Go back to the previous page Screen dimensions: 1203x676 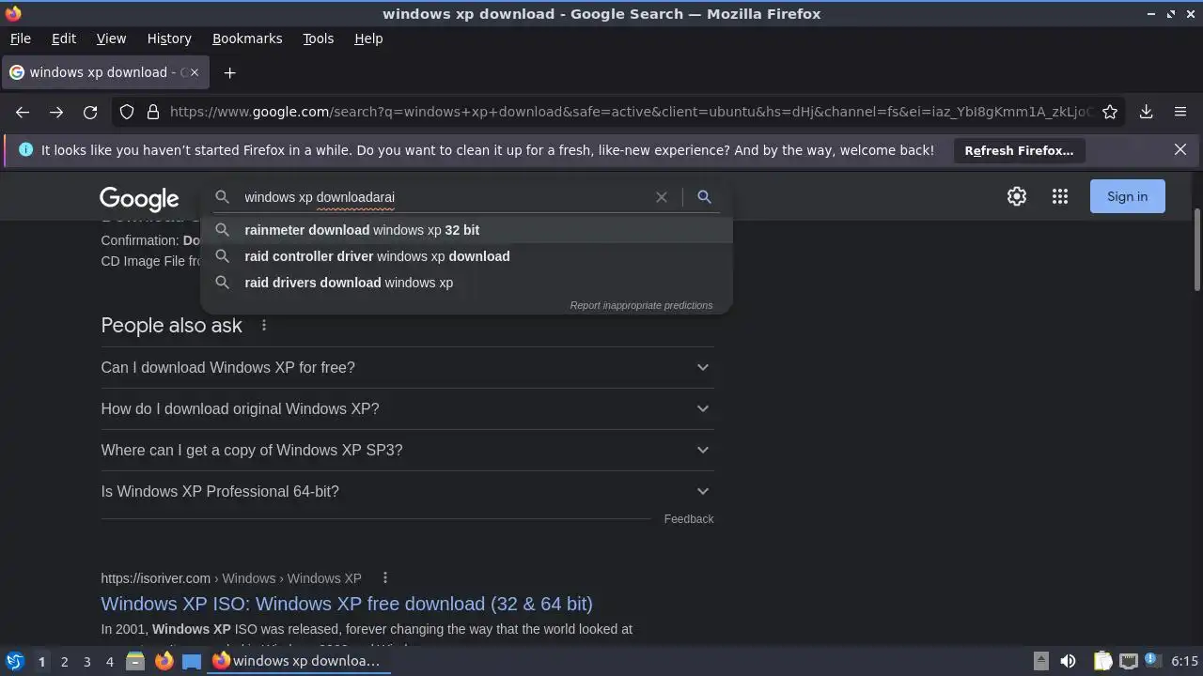point(23,112)
